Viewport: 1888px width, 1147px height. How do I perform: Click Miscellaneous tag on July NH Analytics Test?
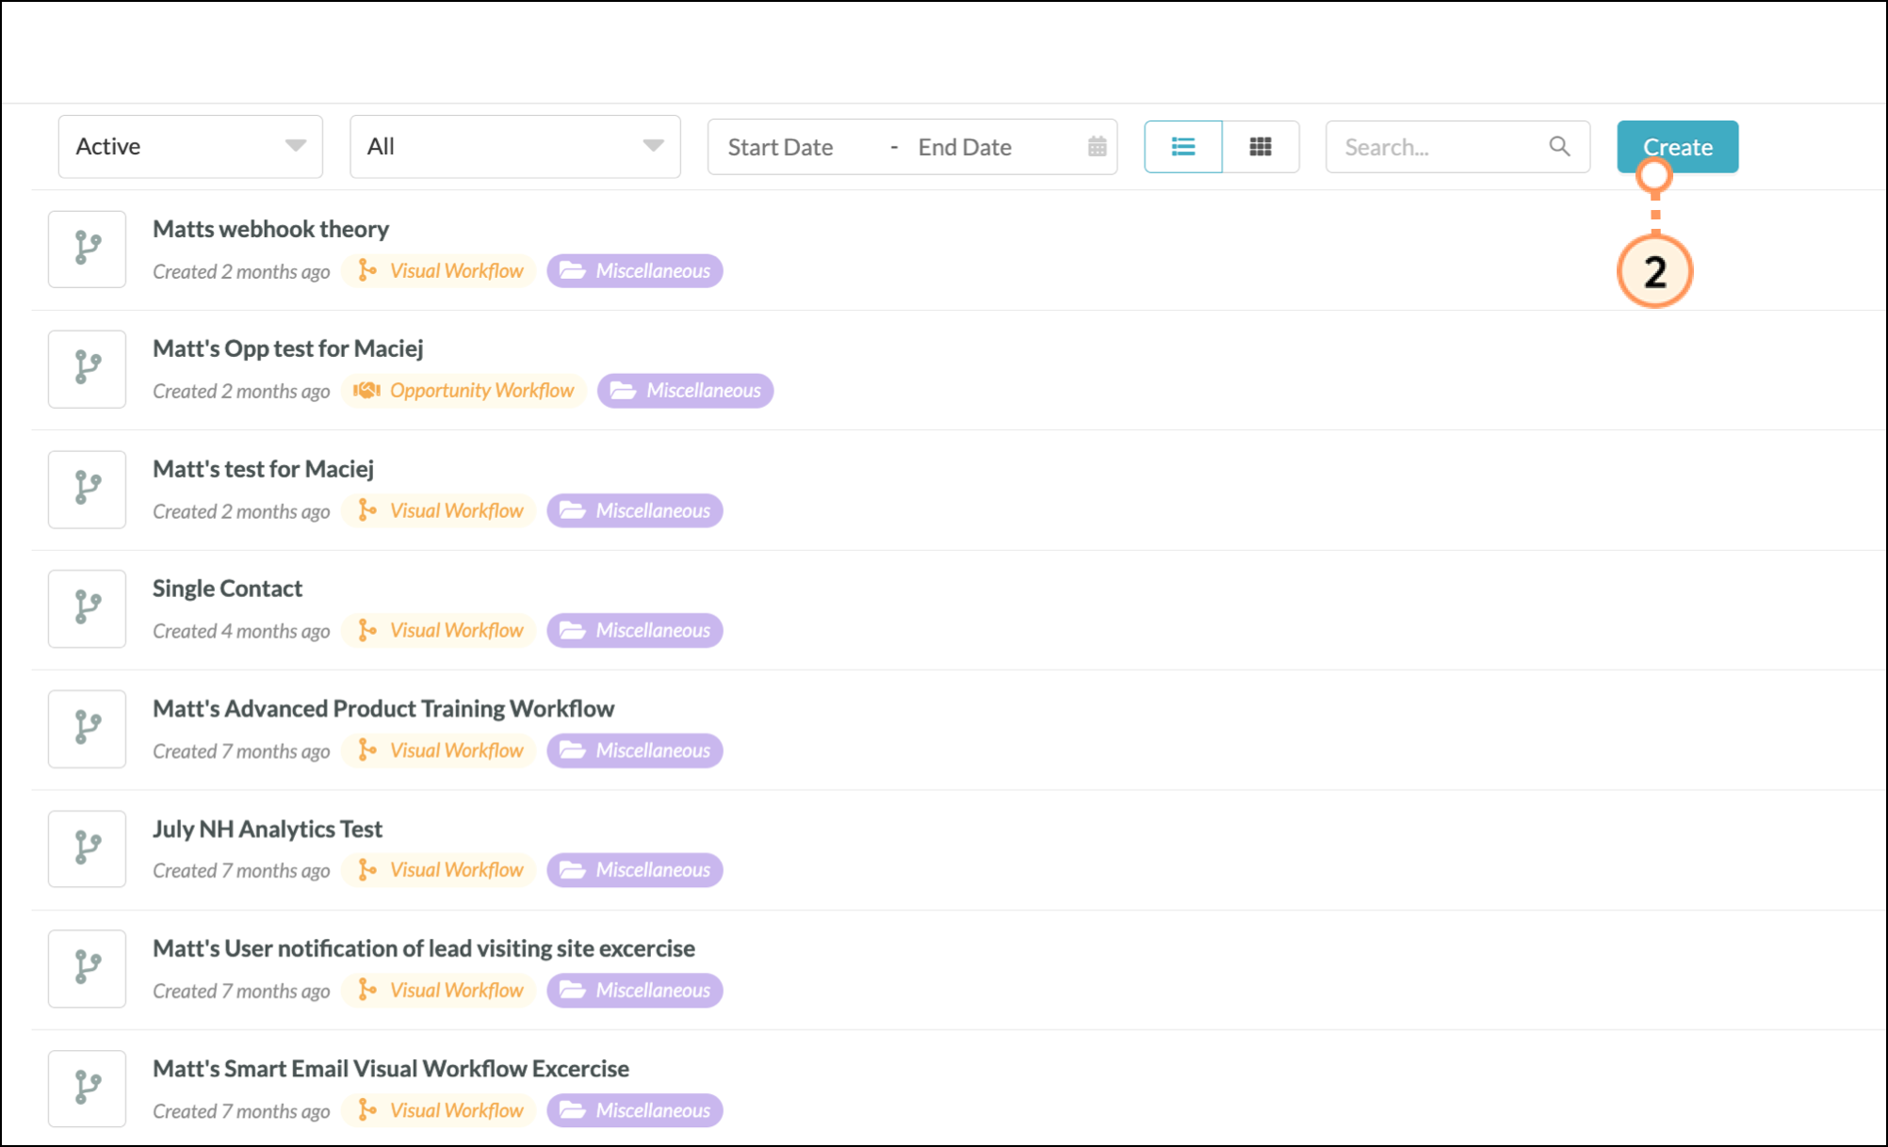click(635, 870)
